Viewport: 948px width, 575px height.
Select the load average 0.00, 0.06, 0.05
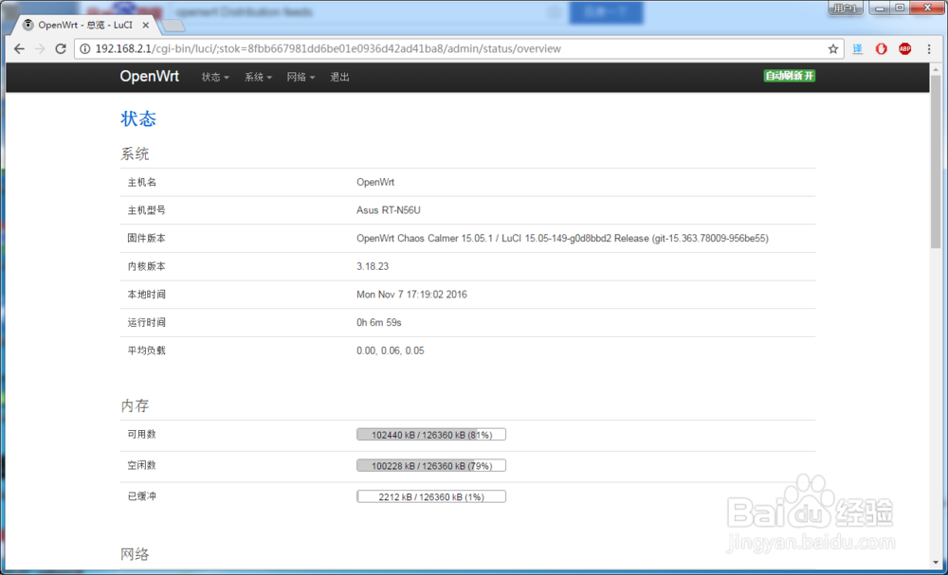pyautogui.click(x=391, y=350)
